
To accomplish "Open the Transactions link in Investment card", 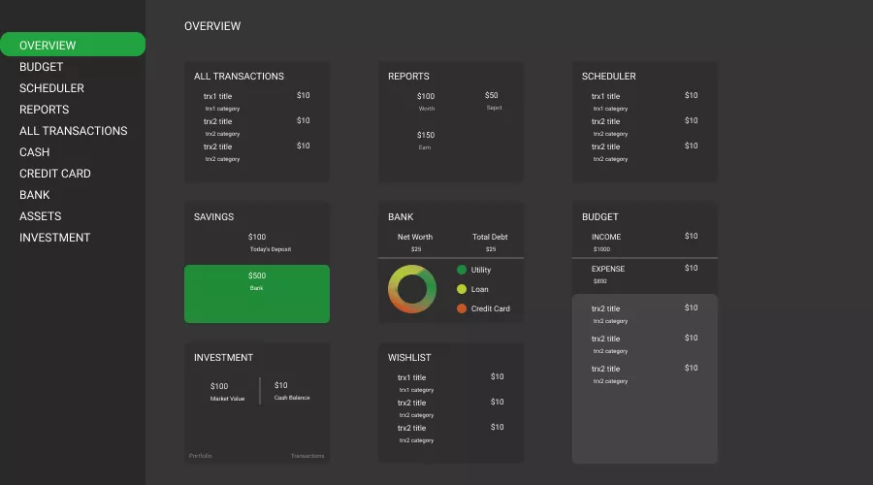I will (307, 456).
